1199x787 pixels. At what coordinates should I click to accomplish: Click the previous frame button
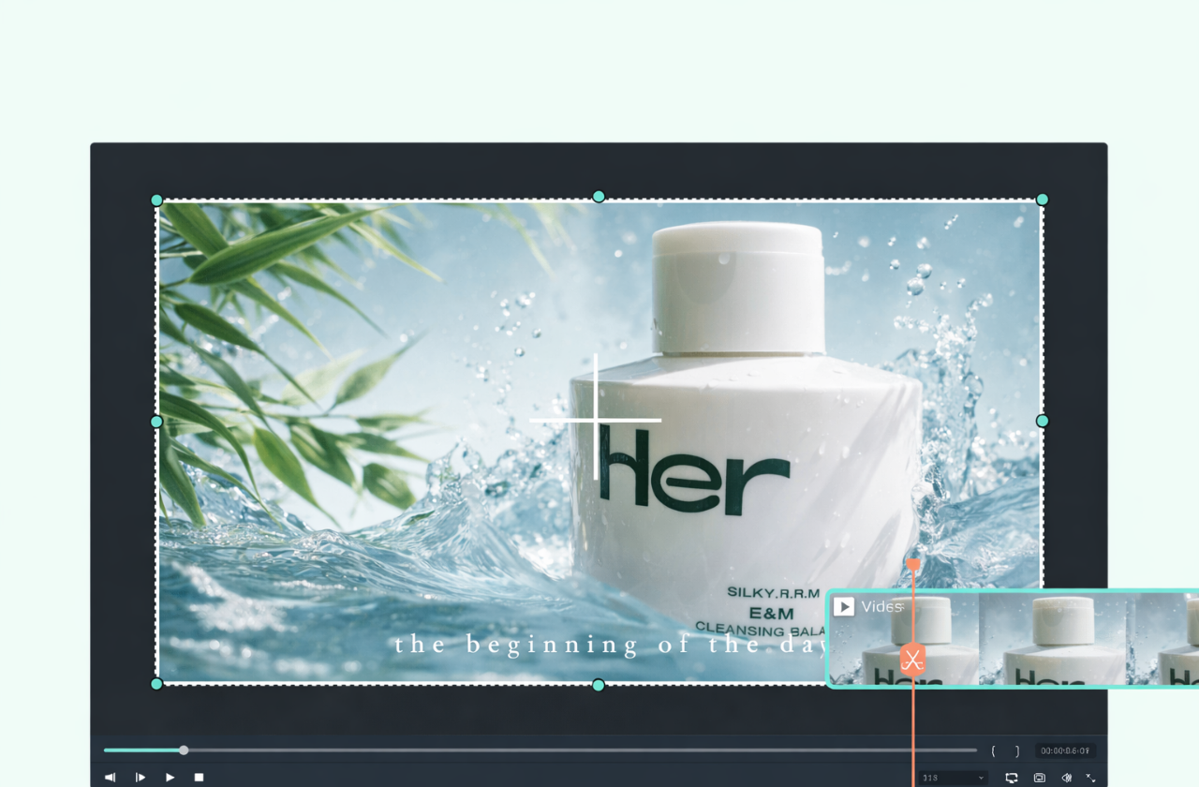pyautogui.click(x=110, y=778)
